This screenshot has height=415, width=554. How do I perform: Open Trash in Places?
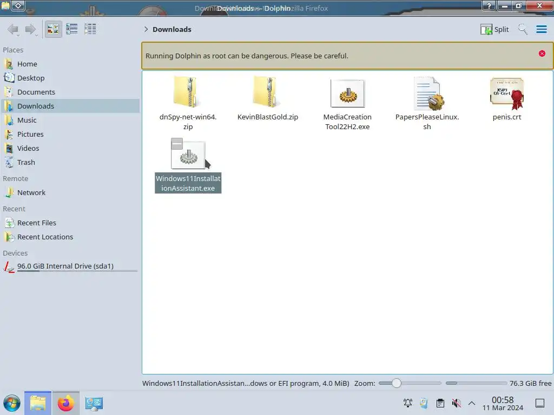tap(70, 163)
